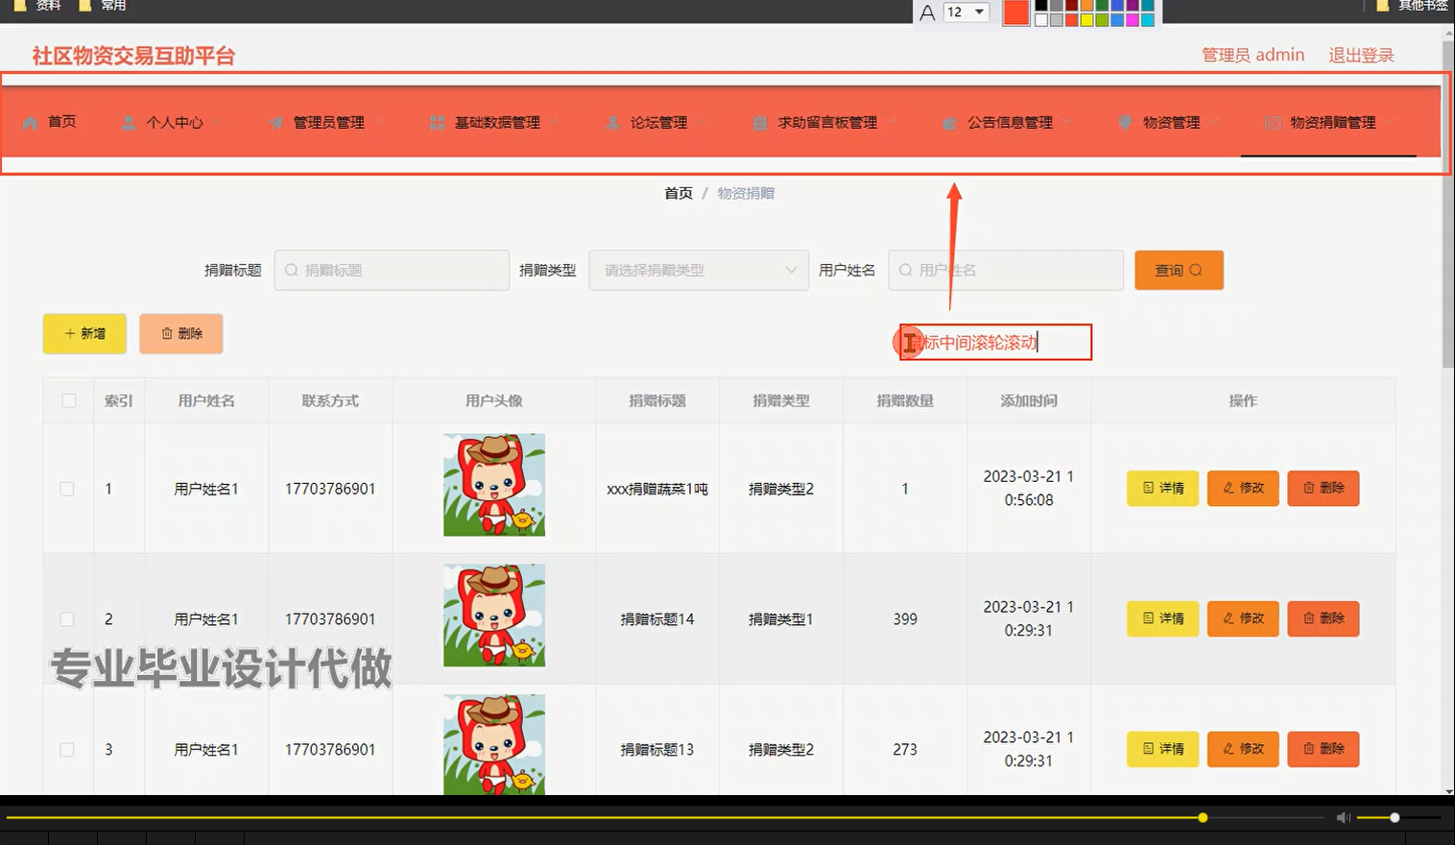The image size is (1455, 845).
Task: Click the 论坛管理 forum icon
Action: [612, 122]
